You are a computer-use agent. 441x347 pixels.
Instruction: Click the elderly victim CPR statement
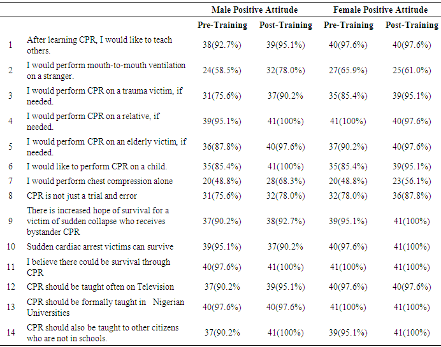coord(106,146)
